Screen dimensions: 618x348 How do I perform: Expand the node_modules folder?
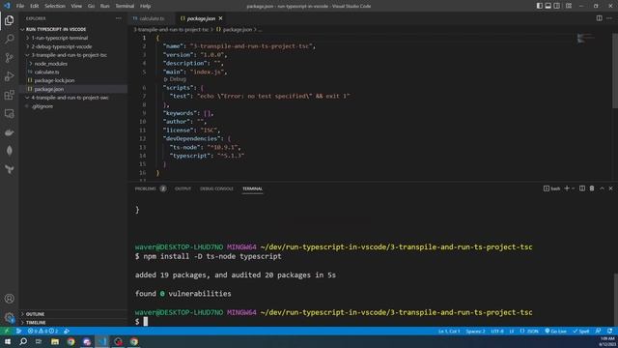click(50, 64)
